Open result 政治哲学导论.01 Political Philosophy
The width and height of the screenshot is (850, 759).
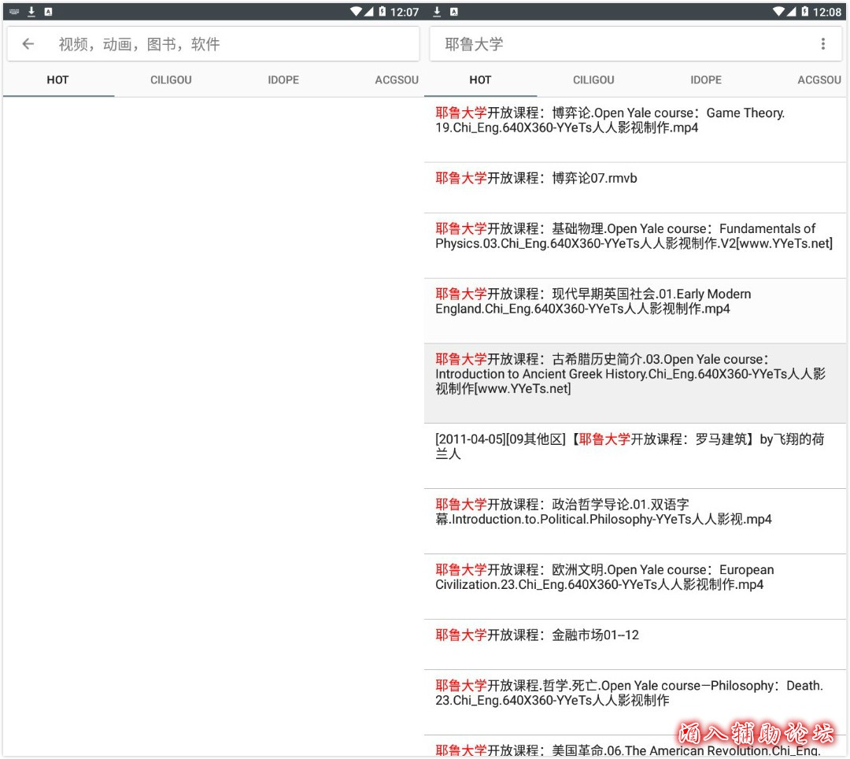click(x=635, y=521)
